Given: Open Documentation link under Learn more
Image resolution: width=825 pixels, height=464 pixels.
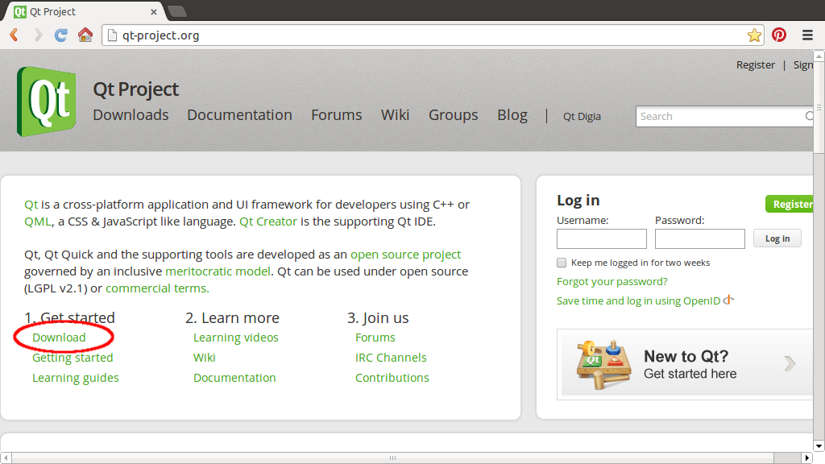Looking at the screenshot, I should 234,378.
